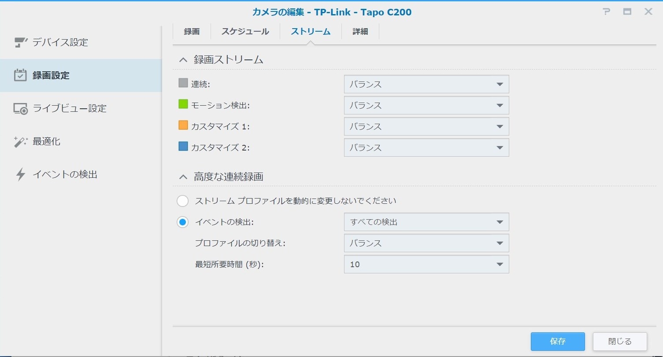Select the 'イベントの検出' radio button
This screenshot has width=663, height=357.
tap(182, 222)
